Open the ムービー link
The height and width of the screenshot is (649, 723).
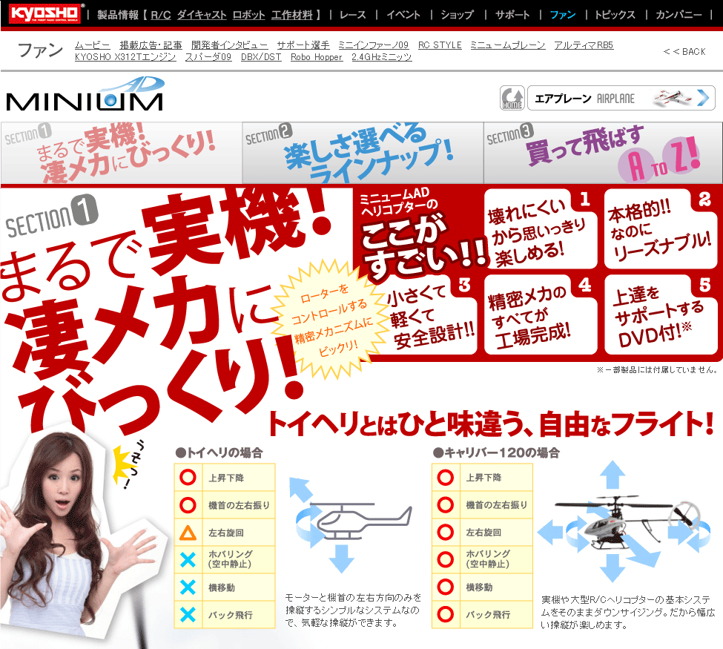coord(92,45)
